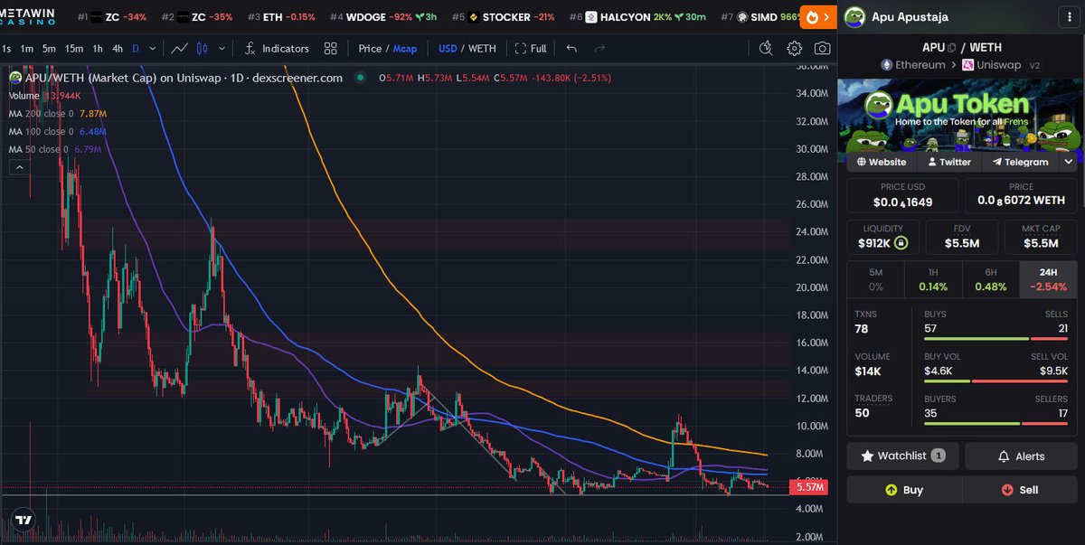The width and height of the screenshot is (1085, 545).
Task: Click the MA 200 close indicator label
Action: pyautogui.click(x=40, y=113)
